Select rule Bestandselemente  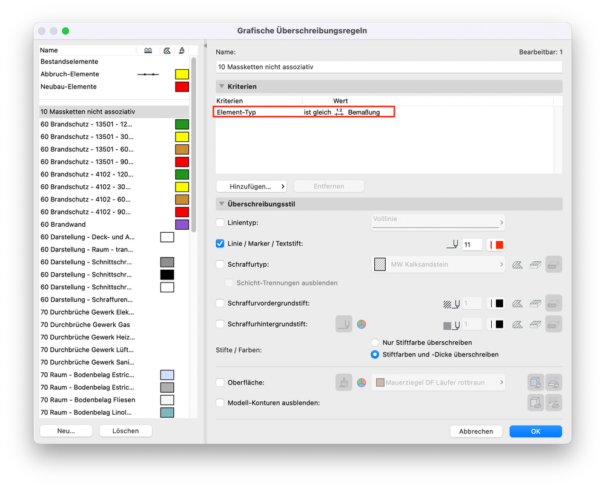pyautogui.click(x=114, y=61)
